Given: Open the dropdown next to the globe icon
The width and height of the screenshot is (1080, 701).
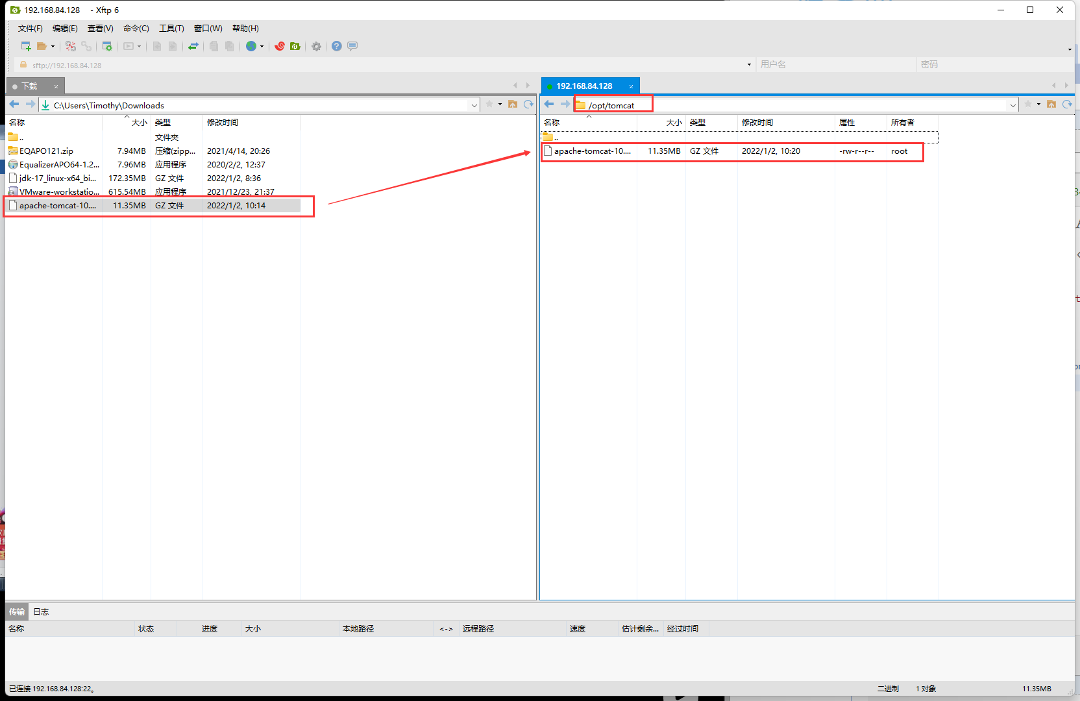Looking at the screenshot, I should pos(262,47).
